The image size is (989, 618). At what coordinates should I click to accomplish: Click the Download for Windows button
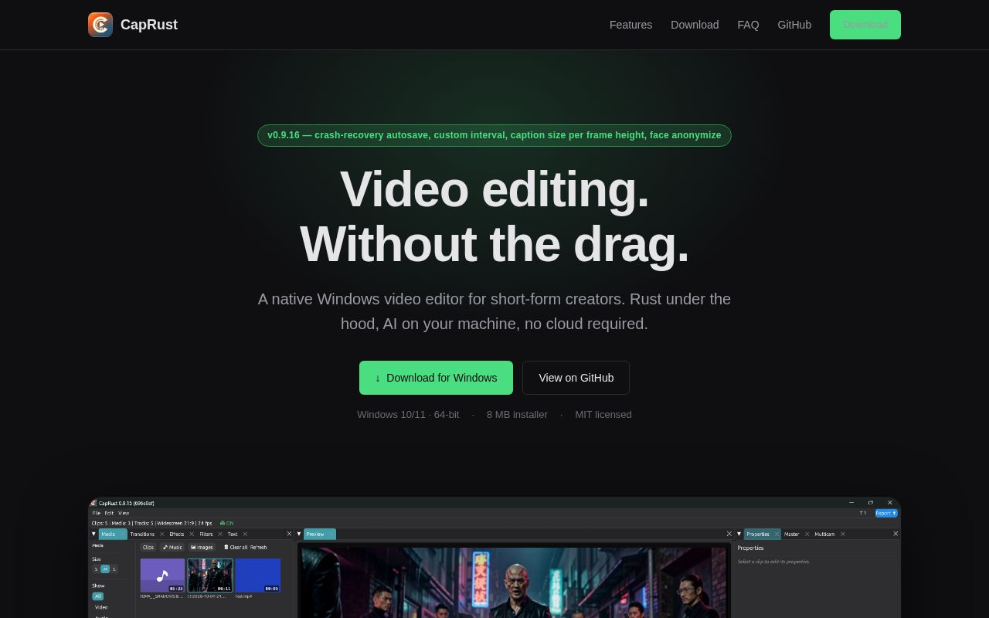click(436, 378)
